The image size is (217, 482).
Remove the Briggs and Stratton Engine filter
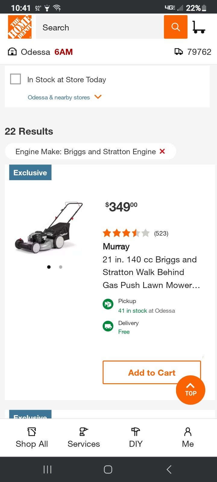[162, 152]
